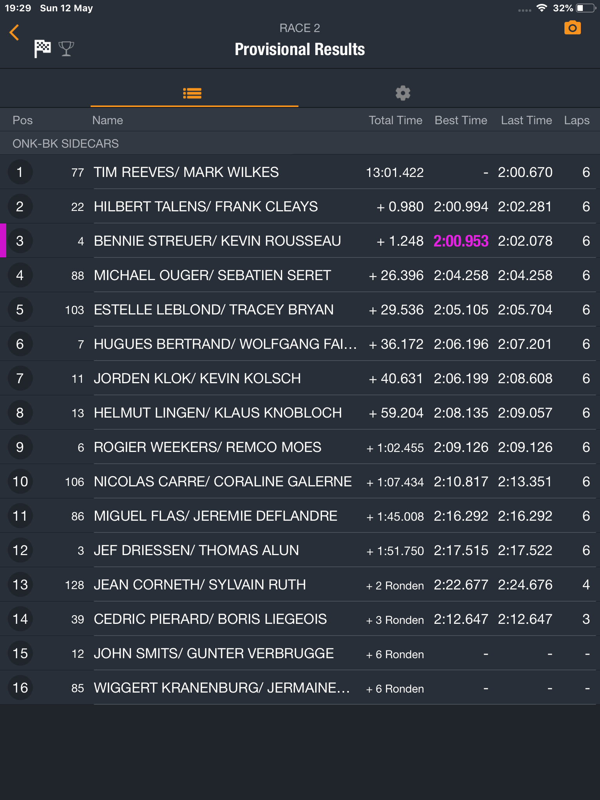Sort by the Total Time column header
This screenshot has height=800, width=600.
[x=395, y=120]
